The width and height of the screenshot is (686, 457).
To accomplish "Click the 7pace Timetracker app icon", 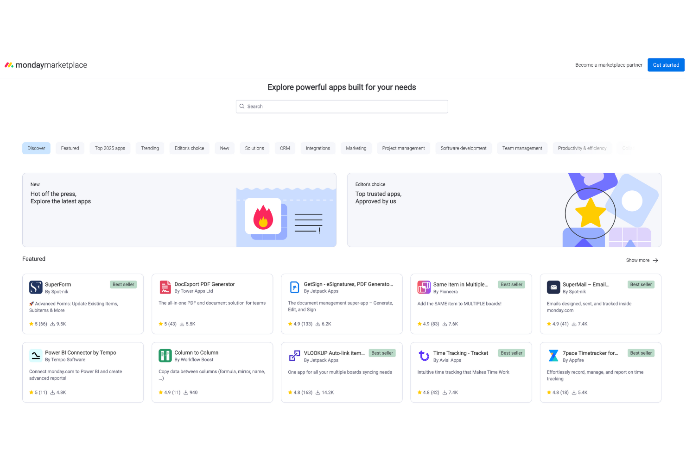I will coord(553,356).
